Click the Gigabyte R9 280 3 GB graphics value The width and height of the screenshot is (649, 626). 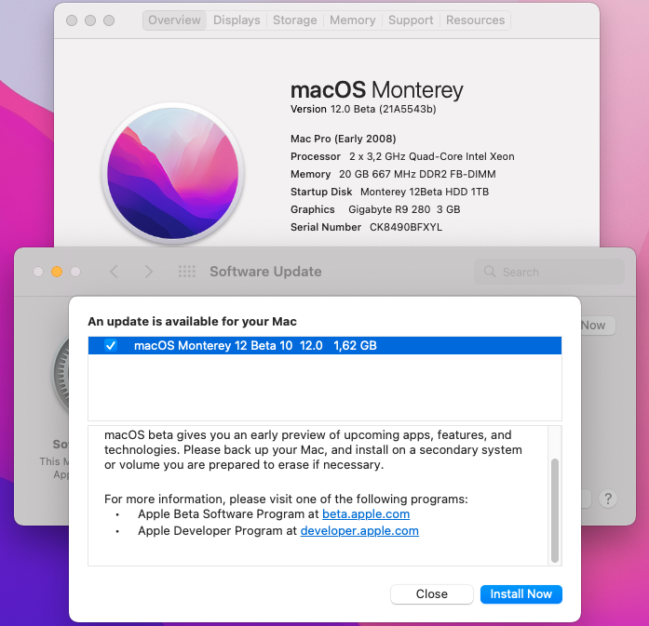[404, 209]
